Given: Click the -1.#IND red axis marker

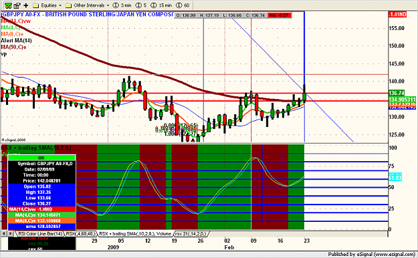Looking at the screenshot, I should click(x=397, y=15).
